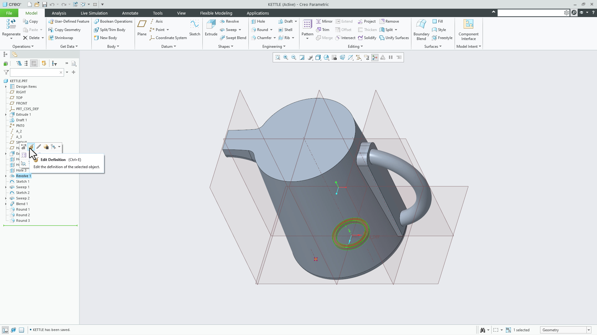This screenshot has height=335, width=597.
Task: Launch the Boundary Blend surface tool
Action: (x=421, y=30)
